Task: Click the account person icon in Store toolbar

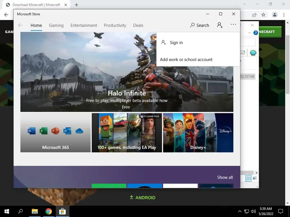Action: 220,25
